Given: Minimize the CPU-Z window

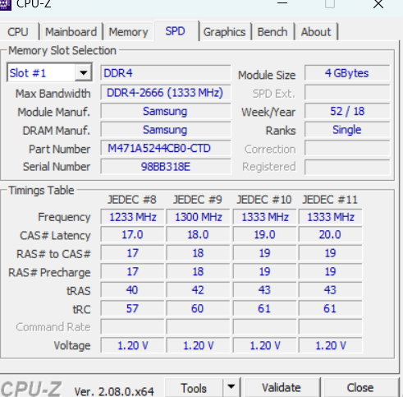Looking at the screenshot, I should 282,3.
